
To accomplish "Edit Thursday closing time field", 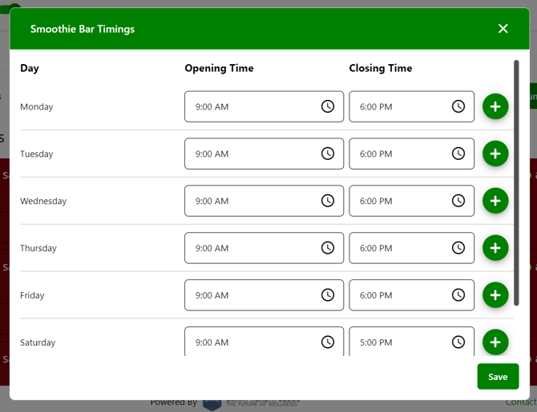I will pyautogui.click(x=412, y=248).
